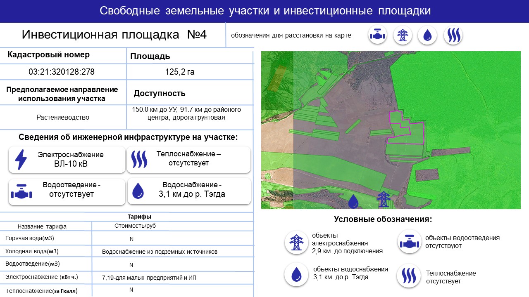Click the title Свободные земельные участки и инвестиционные площадки
Screen dimensions: 529x297
click(x=265, y=11)
